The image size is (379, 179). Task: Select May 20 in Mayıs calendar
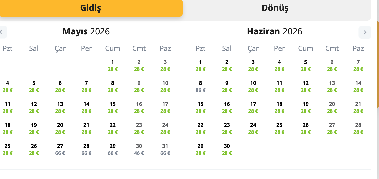click(x=60, y=128)
